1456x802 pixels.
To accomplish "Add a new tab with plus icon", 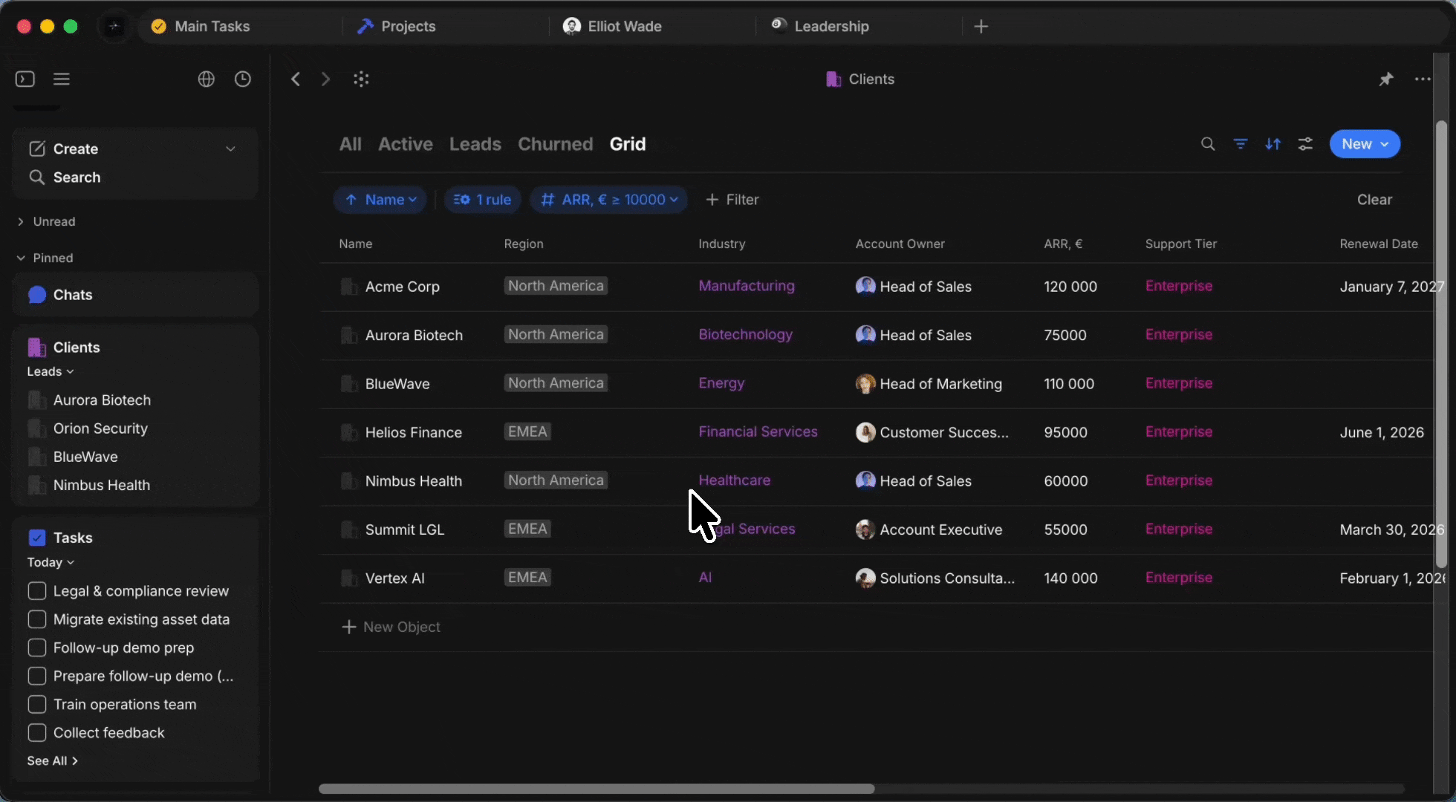I will click(x=981, y=27).
